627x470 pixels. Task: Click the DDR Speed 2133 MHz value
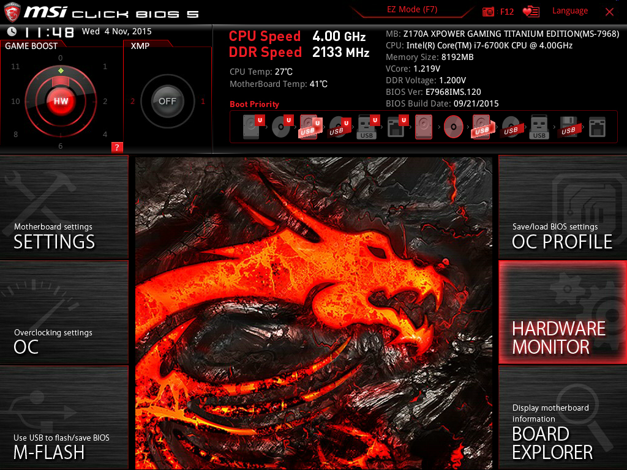340,52
